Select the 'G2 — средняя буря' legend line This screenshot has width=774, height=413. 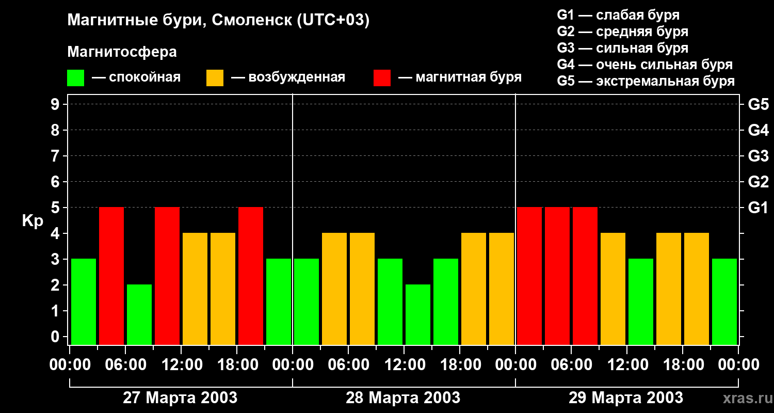click(623, 31)
